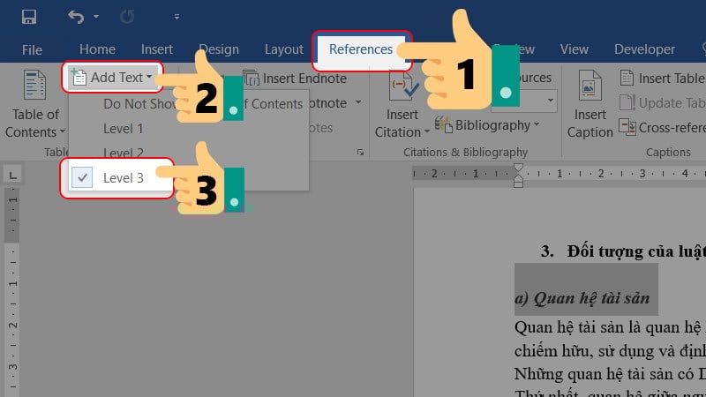Expand the Table of Contents dropdown arrow
The image size is (706, 397).
pyautogui.click(x=63, y=131)
